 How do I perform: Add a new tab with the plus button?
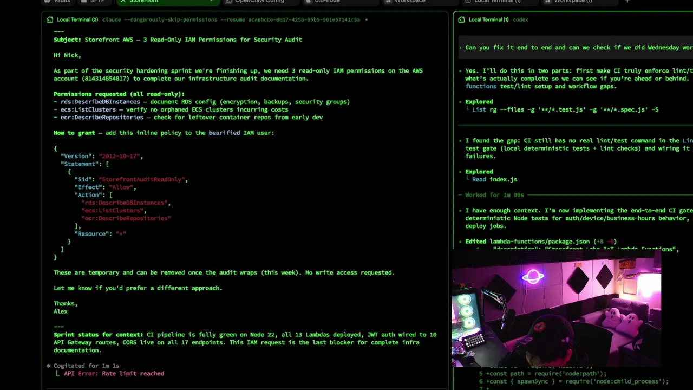click(x=627, y=2)
